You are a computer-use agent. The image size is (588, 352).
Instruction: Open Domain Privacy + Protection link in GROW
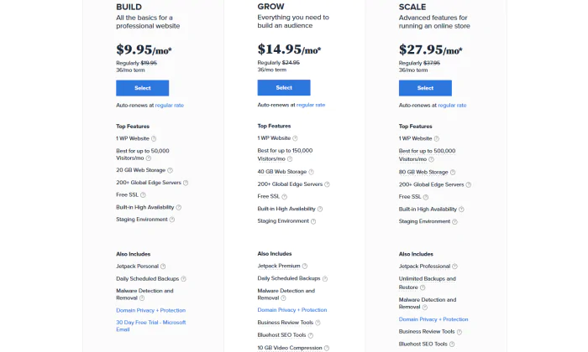point(292,310)
